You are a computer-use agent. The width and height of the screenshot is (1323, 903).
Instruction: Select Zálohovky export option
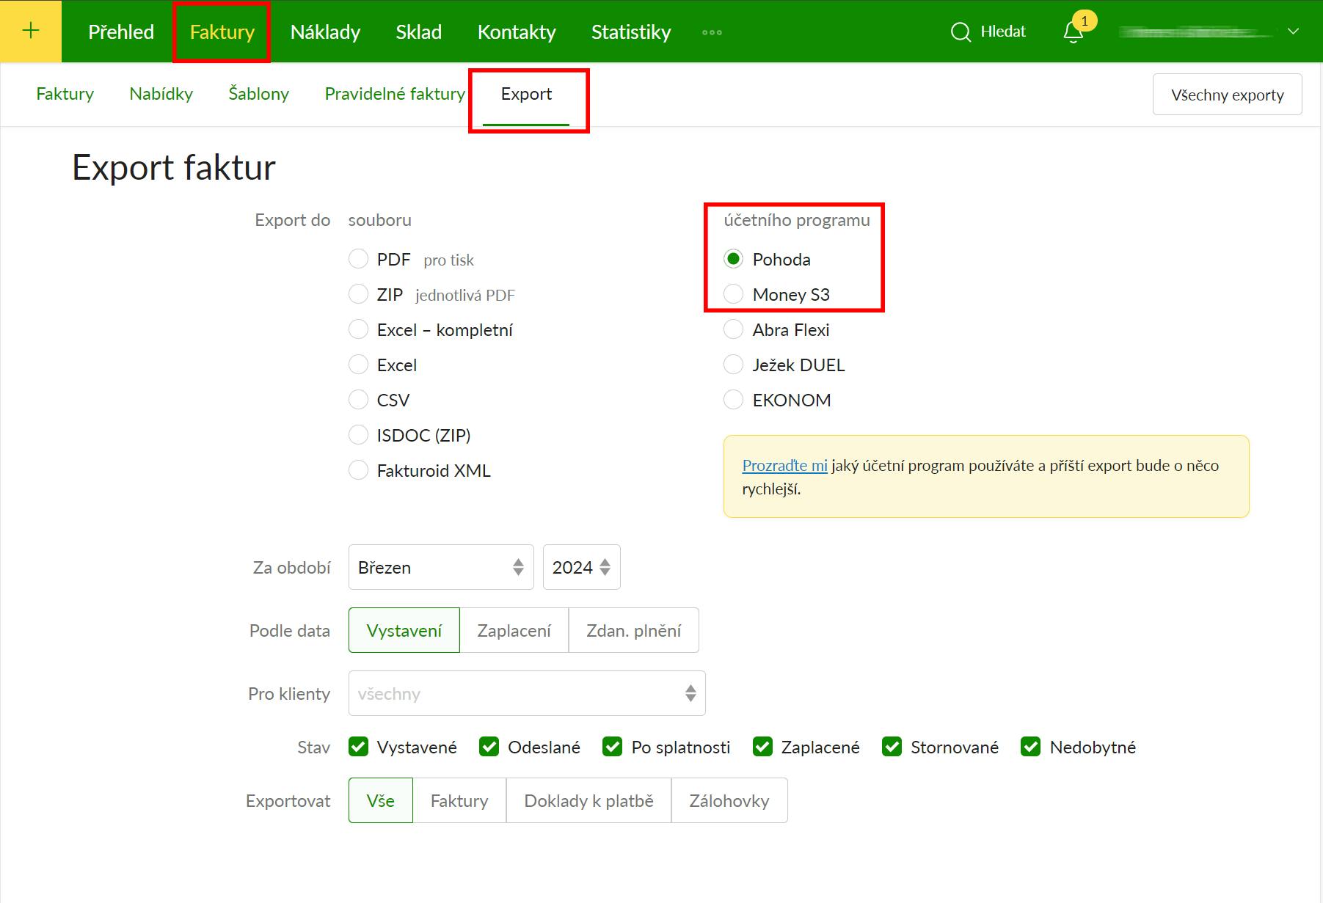coord(729,800)
